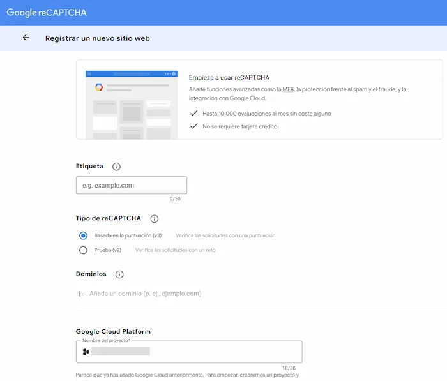Click 'Hasta 10.000 evaluaciones al mes' text
Screen dimensions: 447x381
click(267, 114)
